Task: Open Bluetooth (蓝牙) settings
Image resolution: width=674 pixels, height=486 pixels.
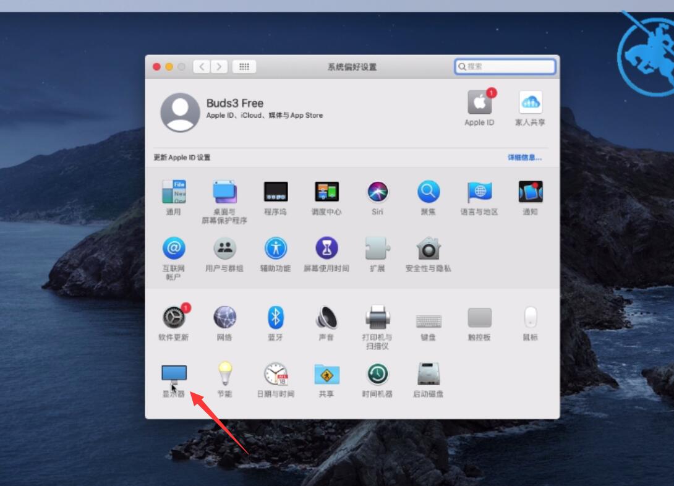Action: click(276, 317)
